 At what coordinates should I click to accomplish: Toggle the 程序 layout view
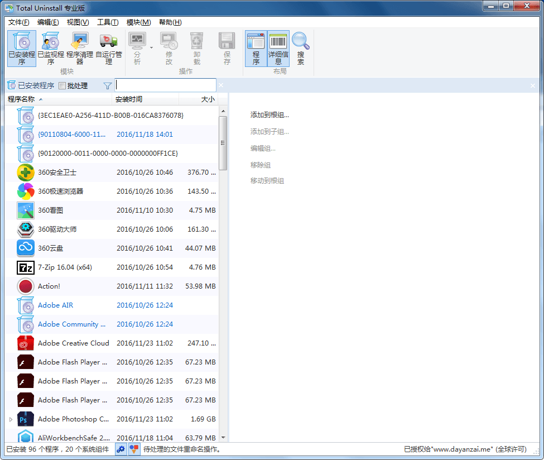pos(257,49)
